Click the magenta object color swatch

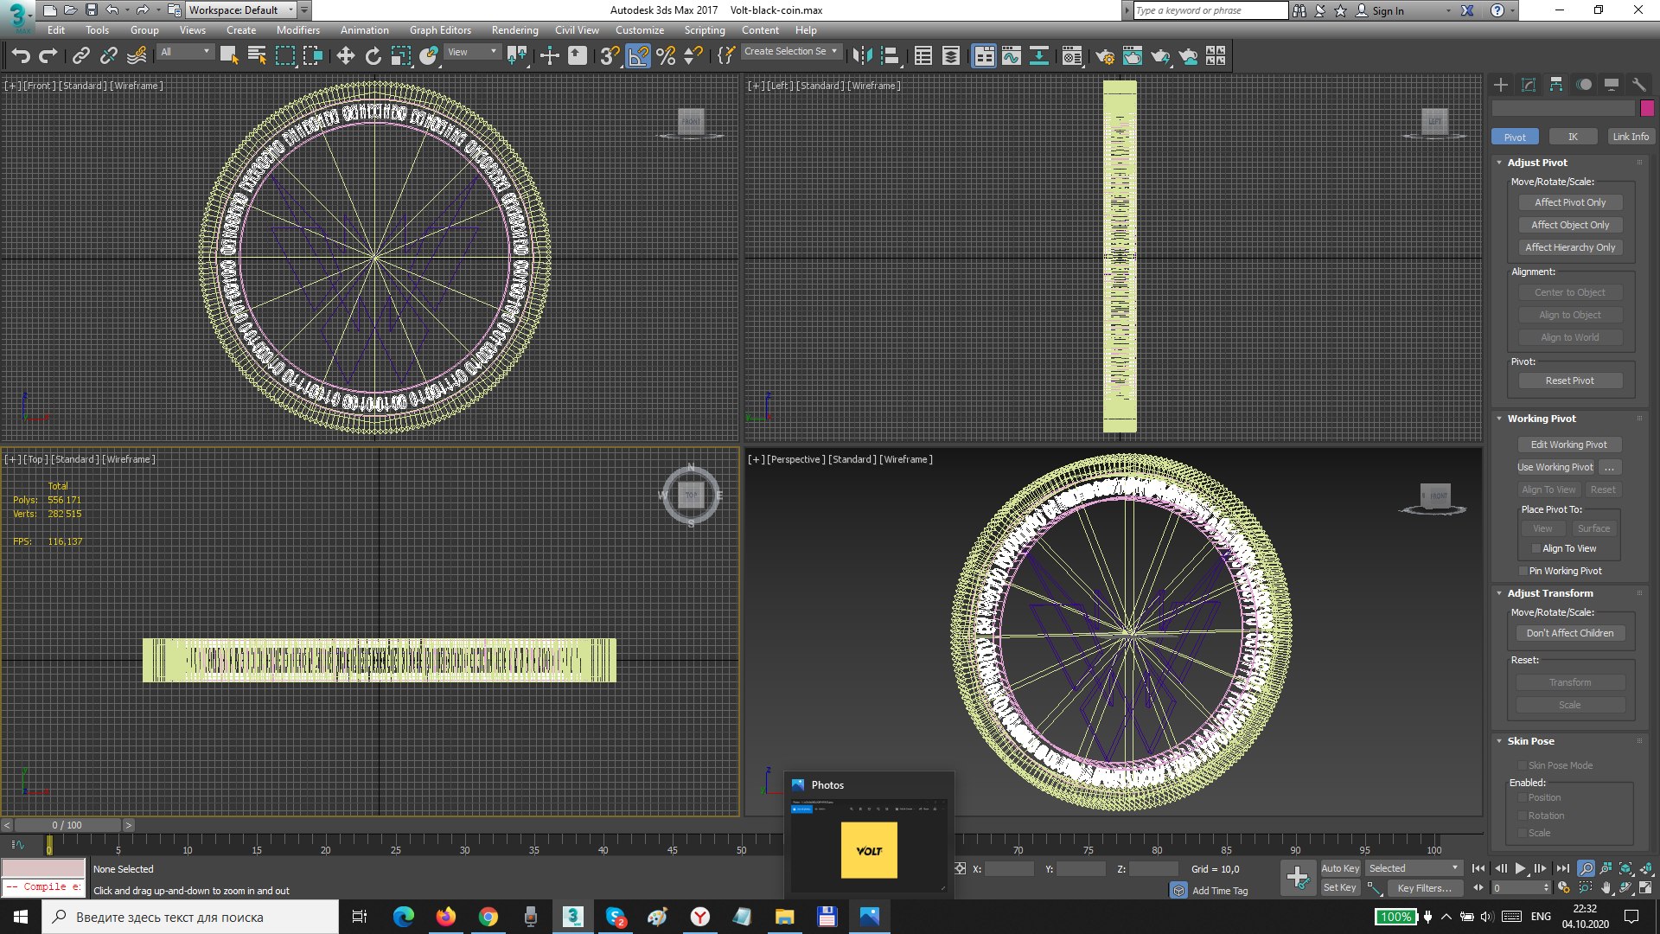[x=1647, y=108]
